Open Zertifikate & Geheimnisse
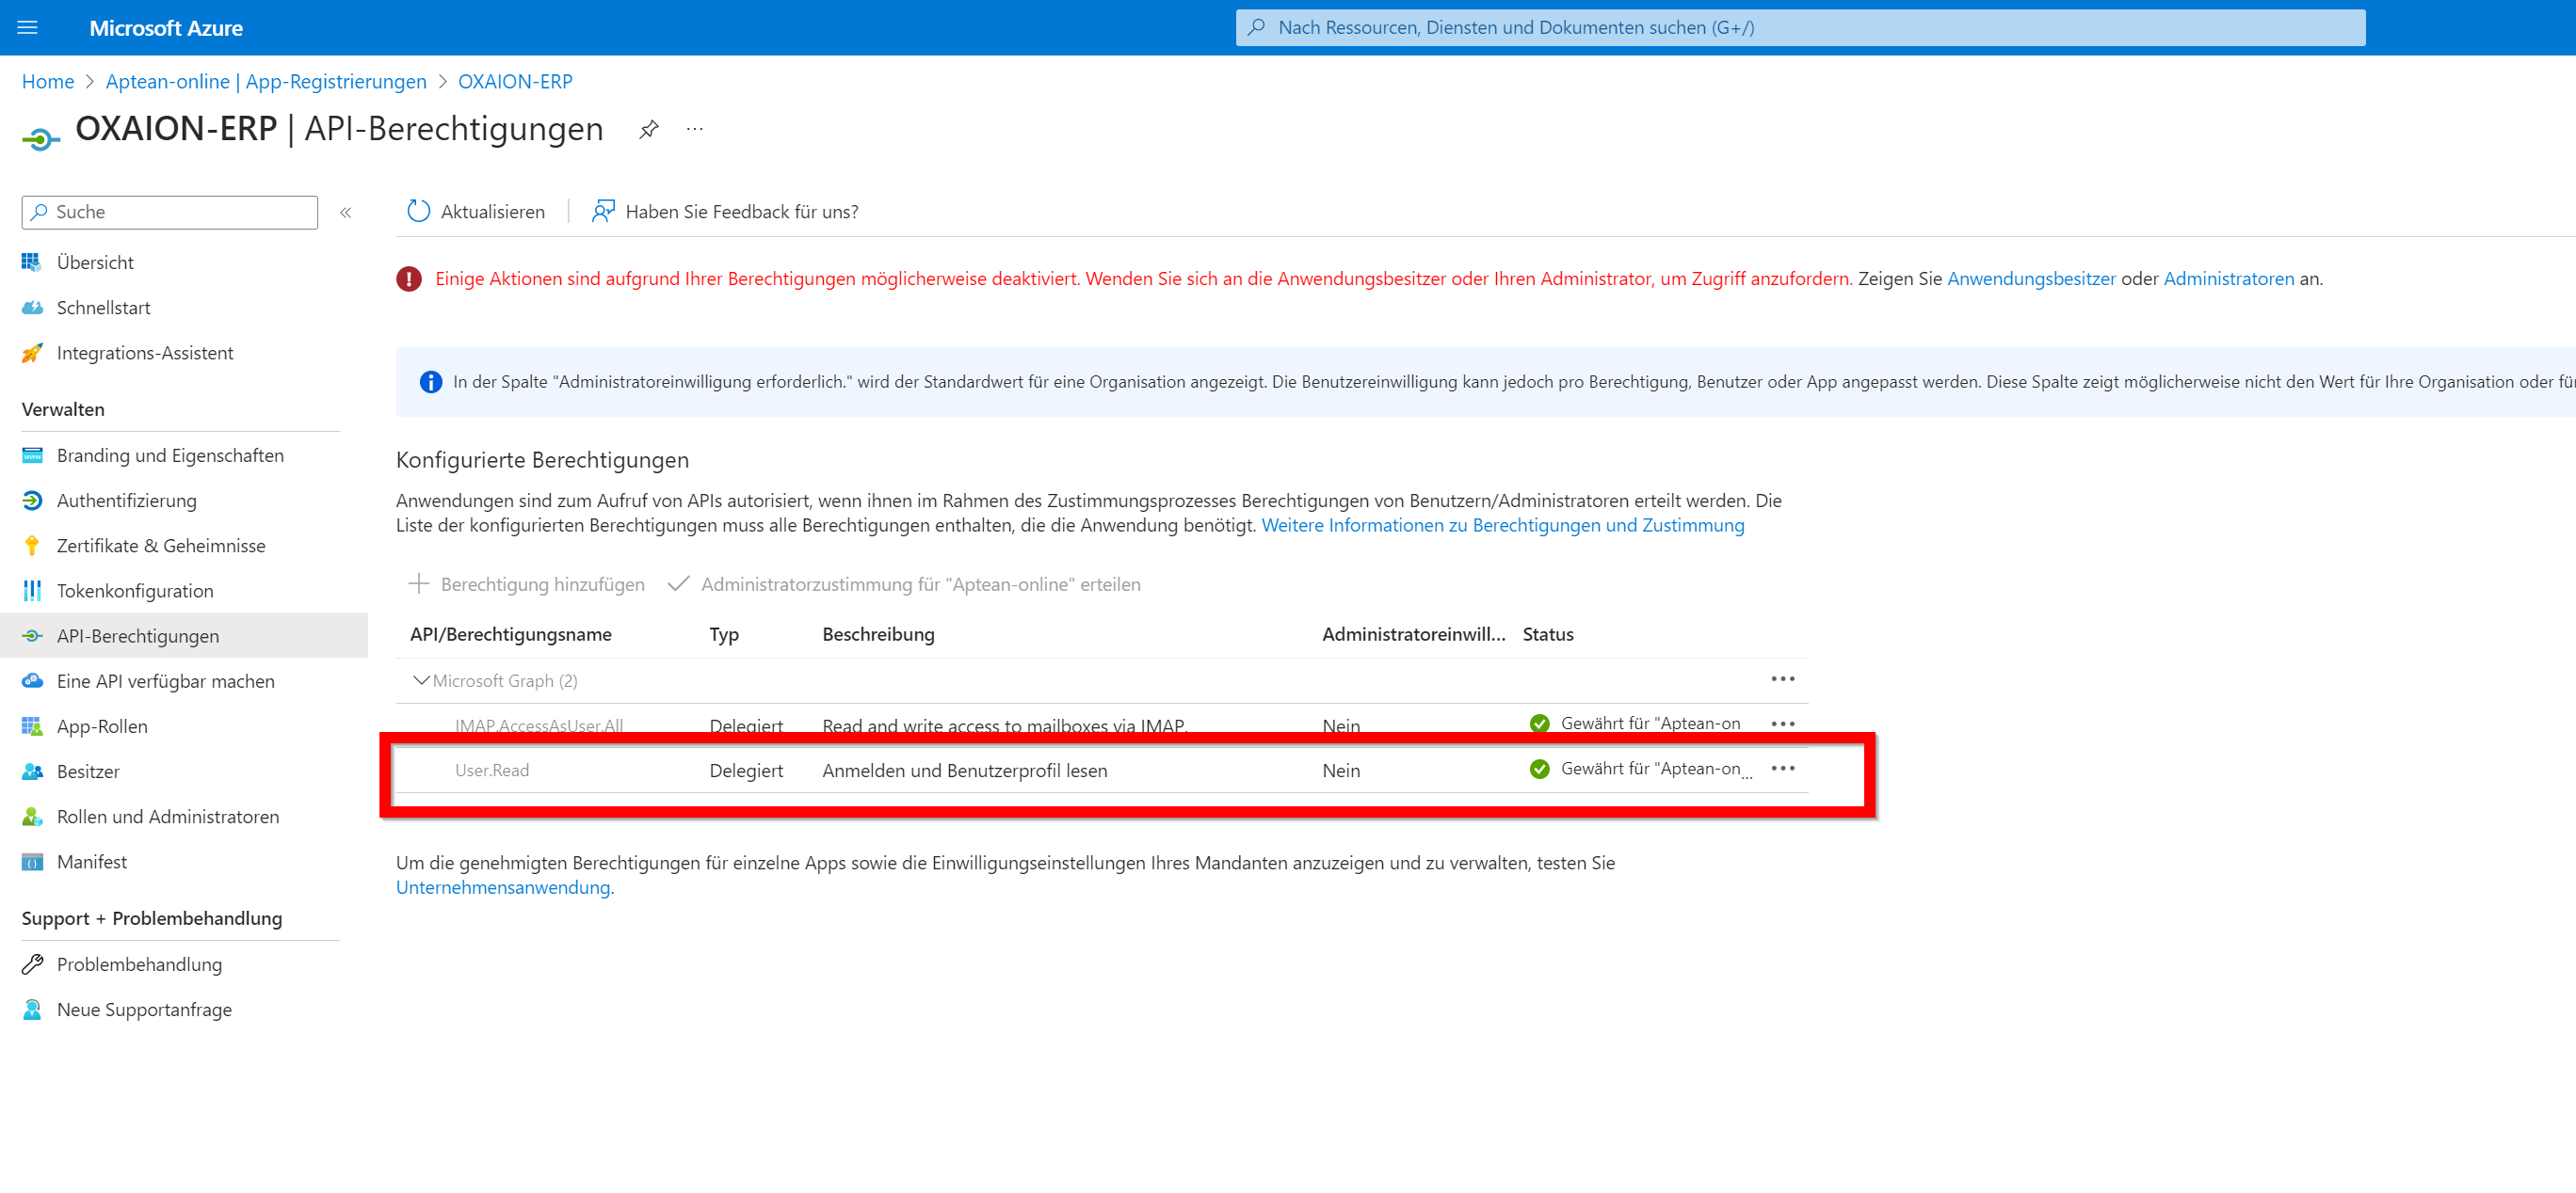This screenshot has height=1193, width=2576. coord(161,545)
